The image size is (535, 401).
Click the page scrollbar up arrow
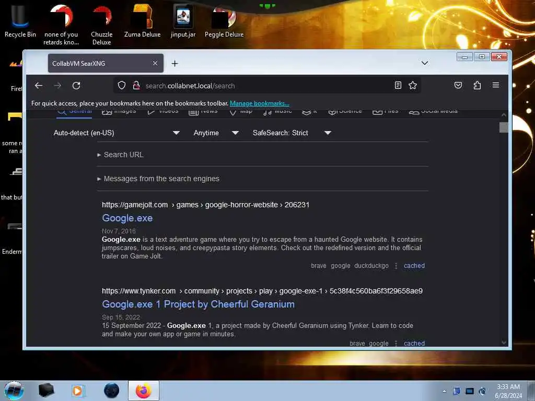(504, 115)
